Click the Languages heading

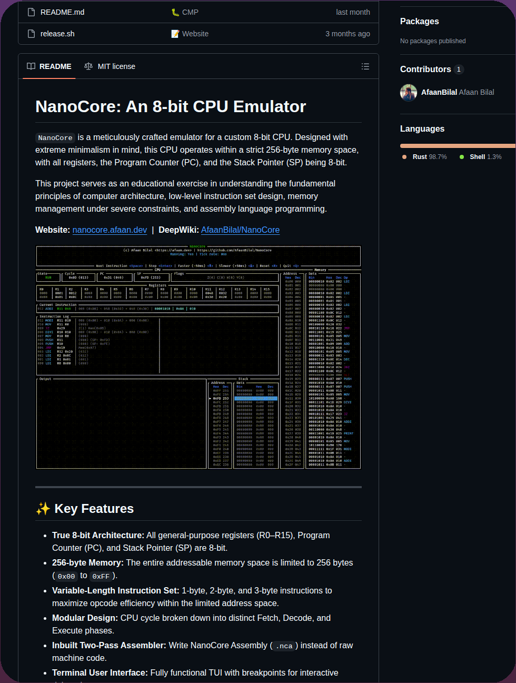point(422,129)
